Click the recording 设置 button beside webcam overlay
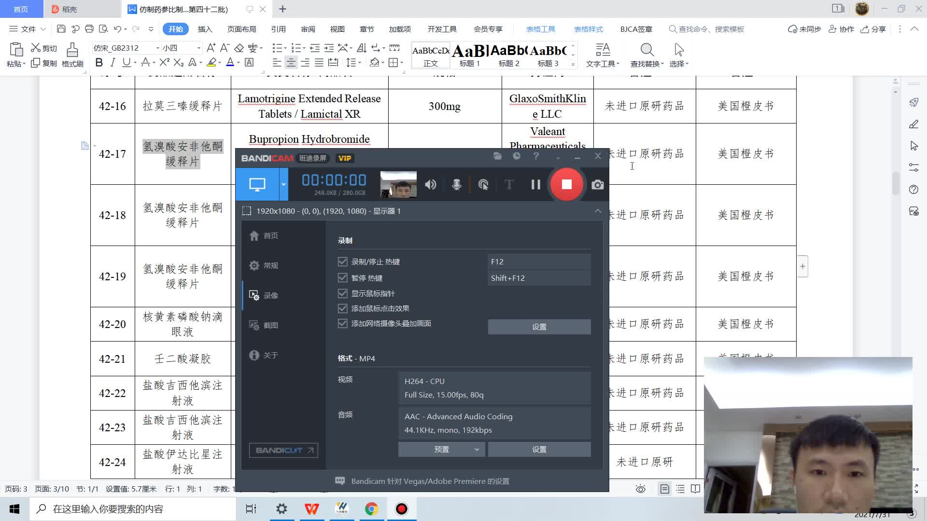The height and width of the screenshot is (521, 927). (x=539, y=327)
